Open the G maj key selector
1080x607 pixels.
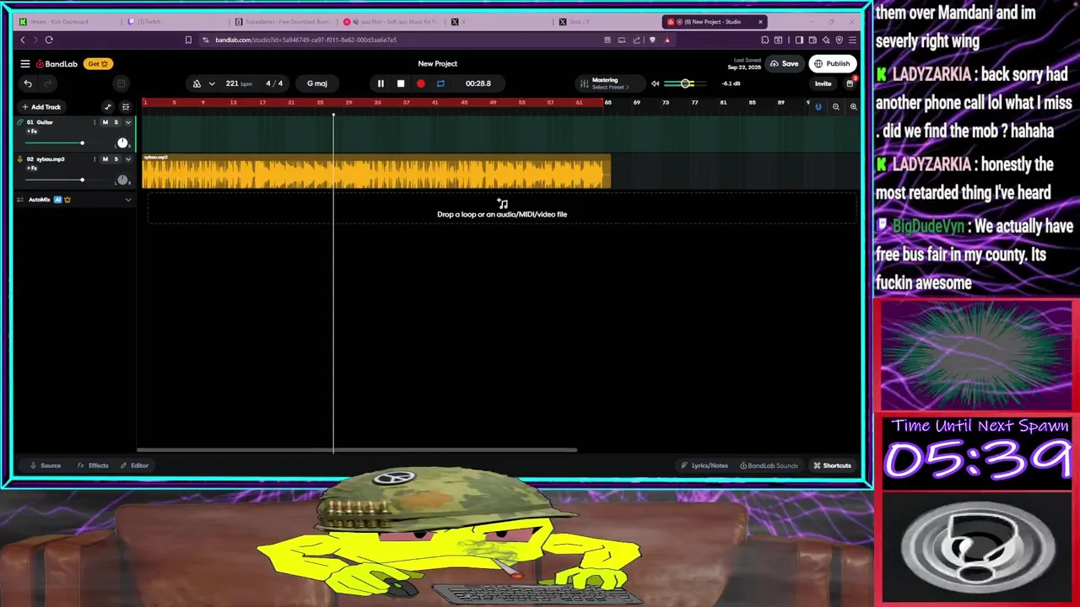(x=317, y=83)
